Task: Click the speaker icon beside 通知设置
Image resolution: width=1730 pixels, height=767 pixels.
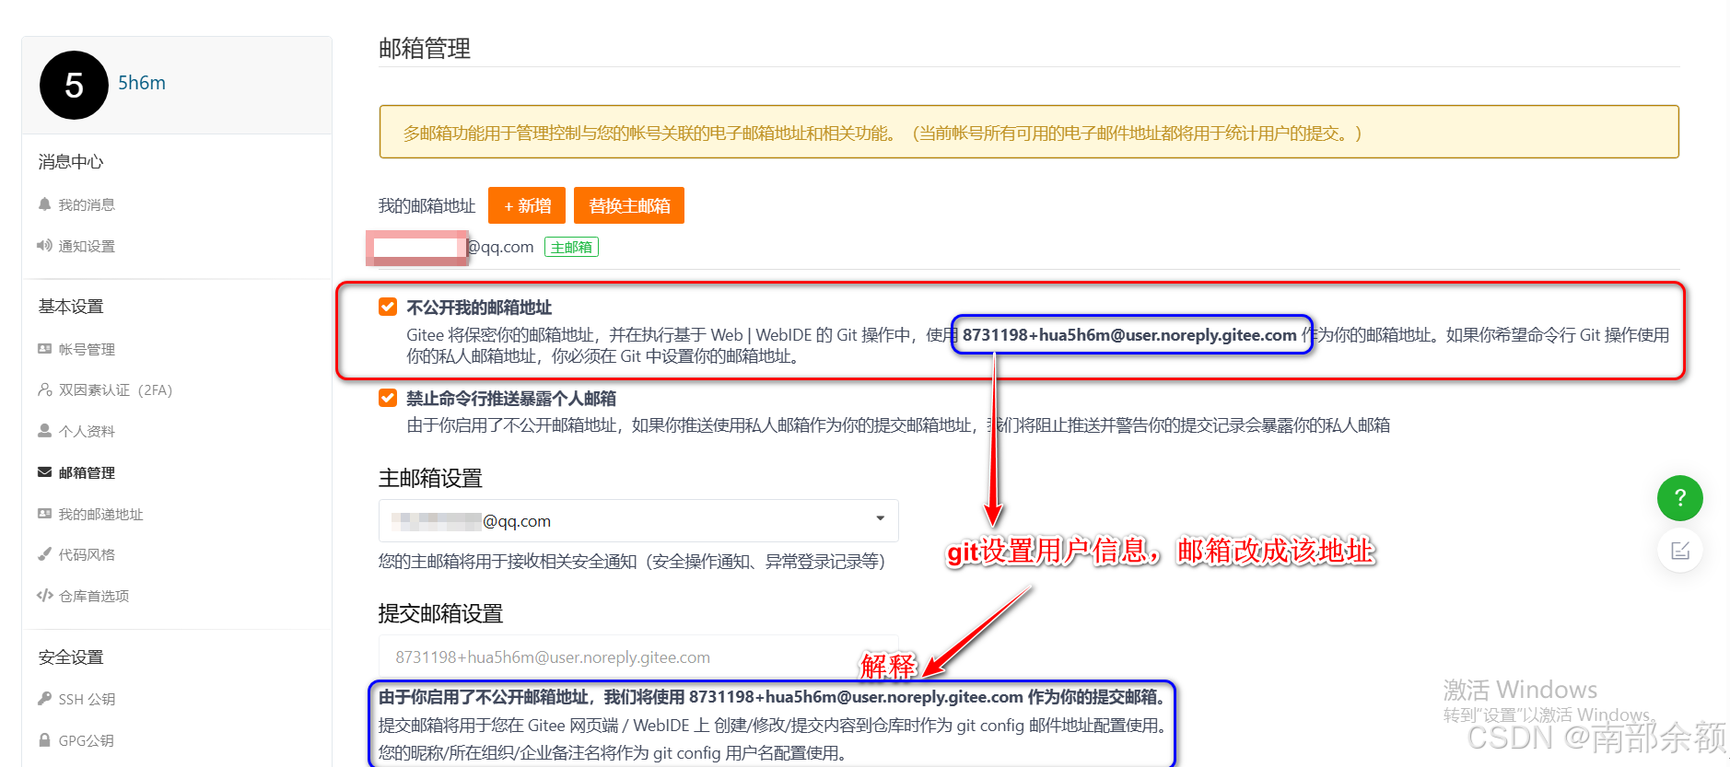Action: [x=44, y=245]
